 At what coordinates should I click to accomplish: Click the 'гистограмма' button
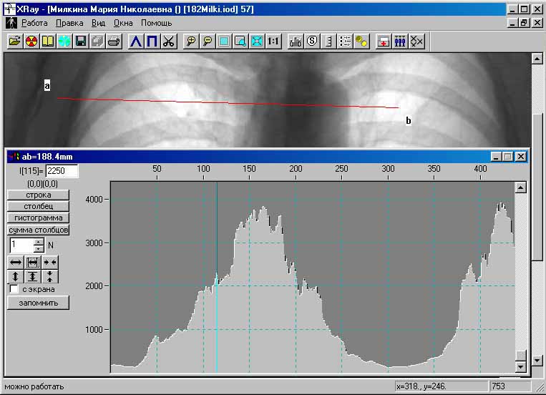39,218
